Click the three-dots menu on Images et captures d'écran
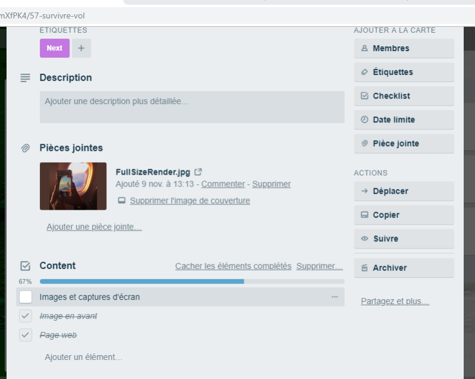The image size is (475, 379). 335,297
